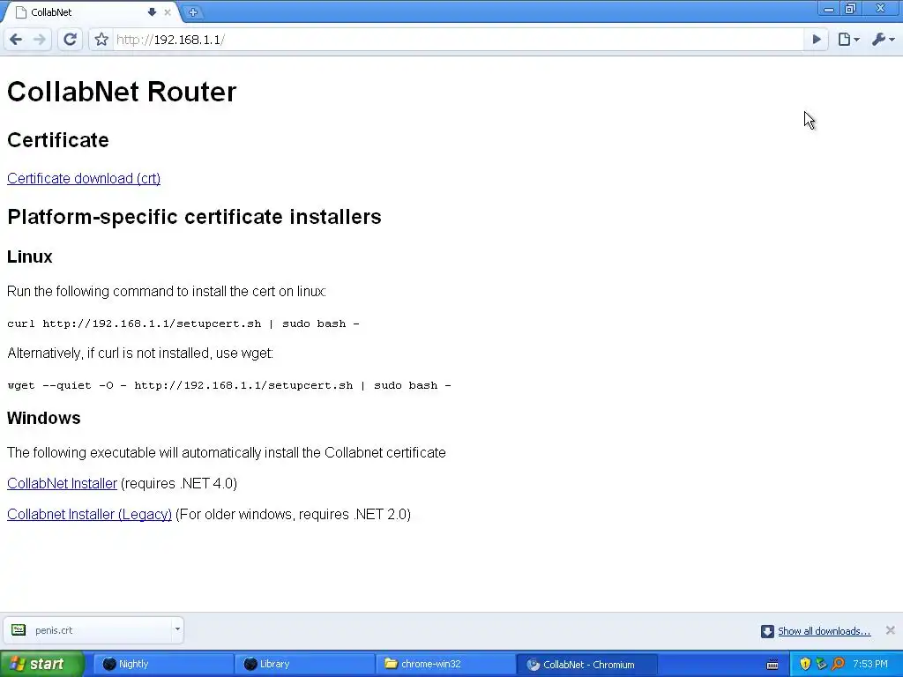Image resolution: width=903 pixels, height=677 pixels.
Task: Go forward using the forward arrow
Action: pyautogui.click(x=39, y=39)
